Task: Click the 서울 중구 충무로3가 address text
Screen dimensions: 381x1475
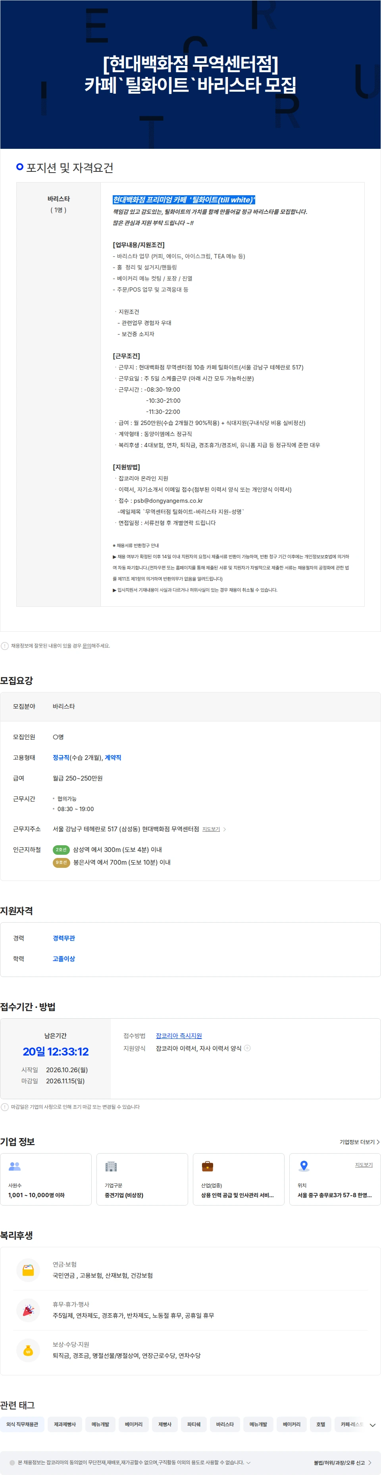Action: pyautogui.click(x=335, y=1195)
